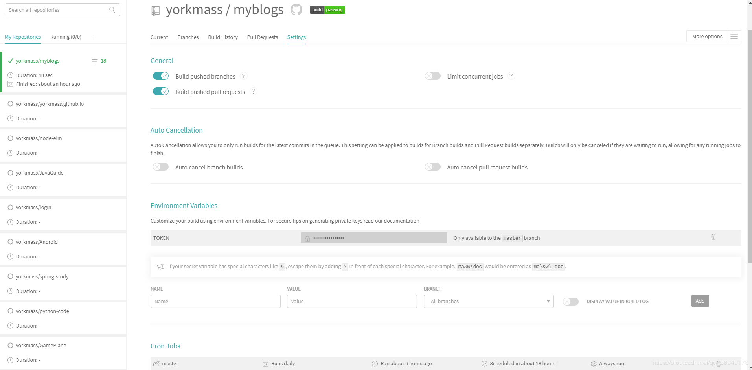Click the status circle for yorkmass/node-elm
The width and height of the screenshot is (752, 370).
tap(11, 138)
